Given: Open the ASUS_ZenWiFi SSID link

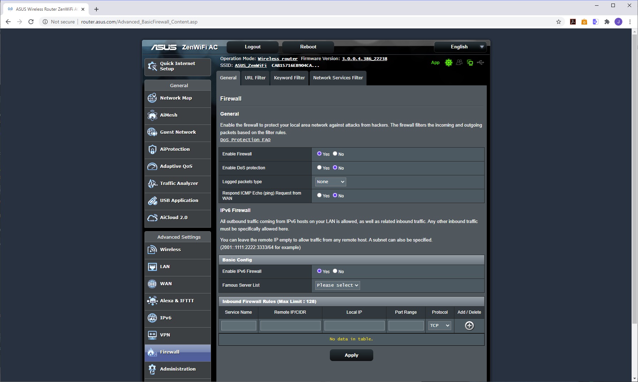Looking at the screenshot, I should click(x=251, y=65).
